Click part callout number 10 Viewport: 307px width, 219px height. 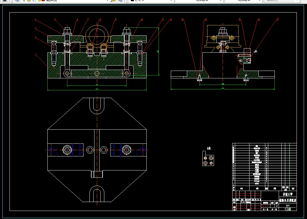(142, 19)
